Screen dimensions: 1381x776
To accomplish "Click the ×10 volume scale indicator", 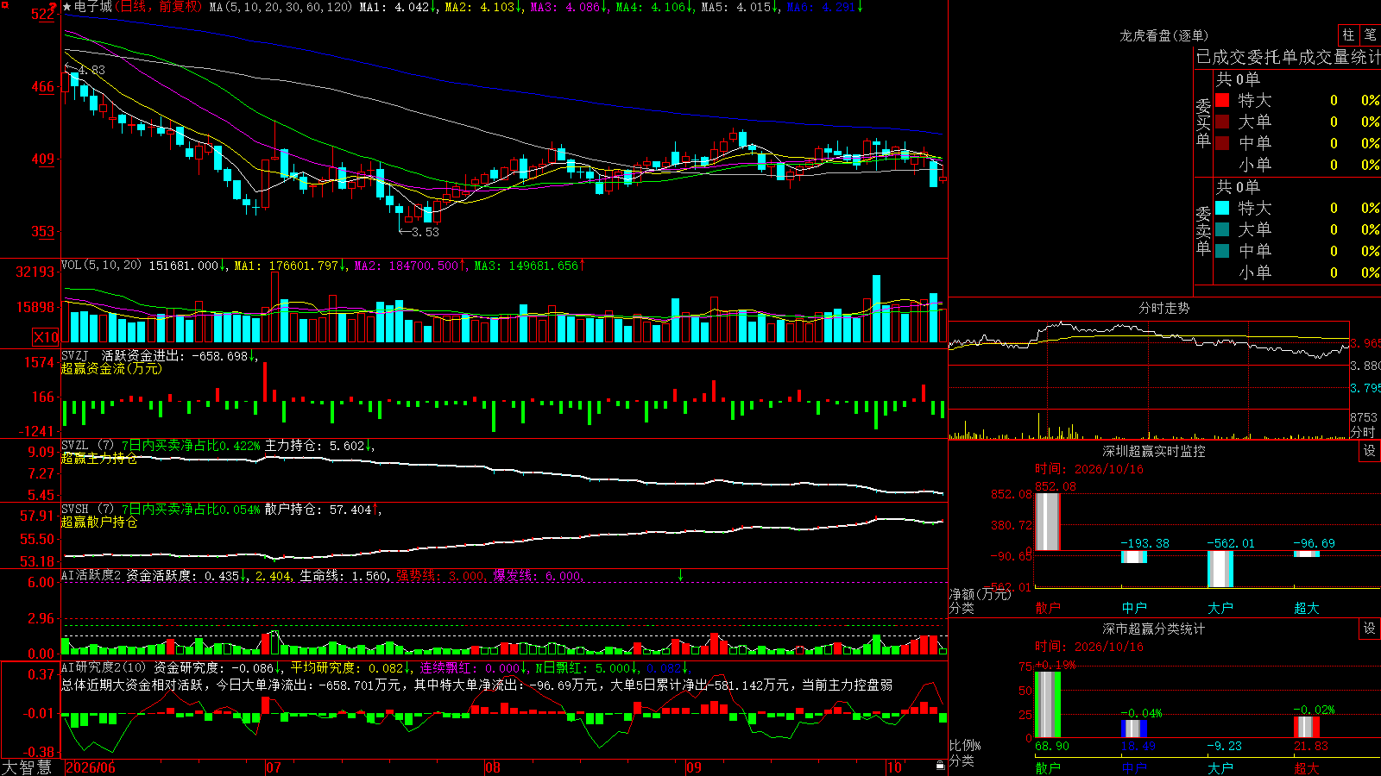I will 46,337.
